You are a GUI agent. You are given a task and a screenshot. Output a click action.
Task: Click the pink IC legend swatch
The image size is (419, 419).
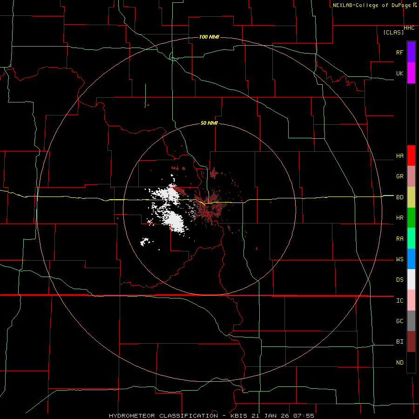point(411,300)
